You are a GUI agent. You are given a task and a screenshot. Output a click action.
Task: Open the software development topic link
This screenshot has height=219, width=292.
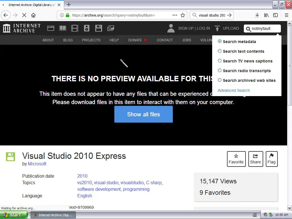(99, 189)
